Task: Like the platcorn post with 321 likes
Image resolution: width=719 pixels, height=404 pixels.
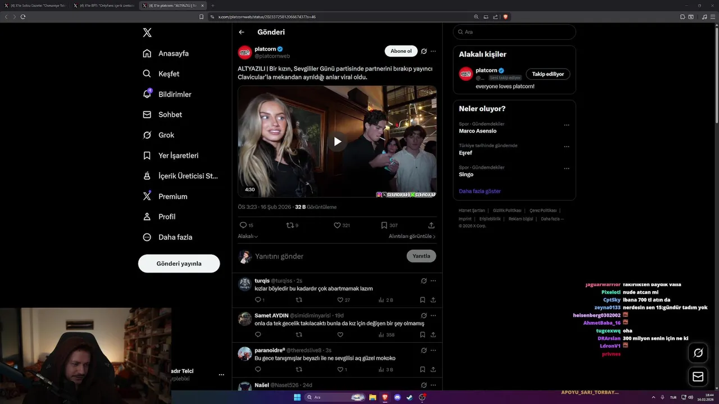Action: pyautogui.click(x=342, y=225)
